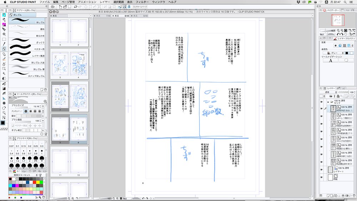Click the Undo arrow in command bar
357x201 pixels.
pos(75,7)
